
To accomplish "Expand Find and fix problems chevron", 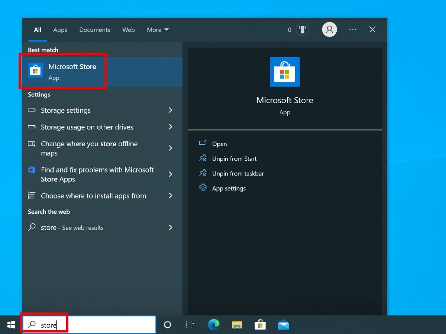I will coord(171,174).
